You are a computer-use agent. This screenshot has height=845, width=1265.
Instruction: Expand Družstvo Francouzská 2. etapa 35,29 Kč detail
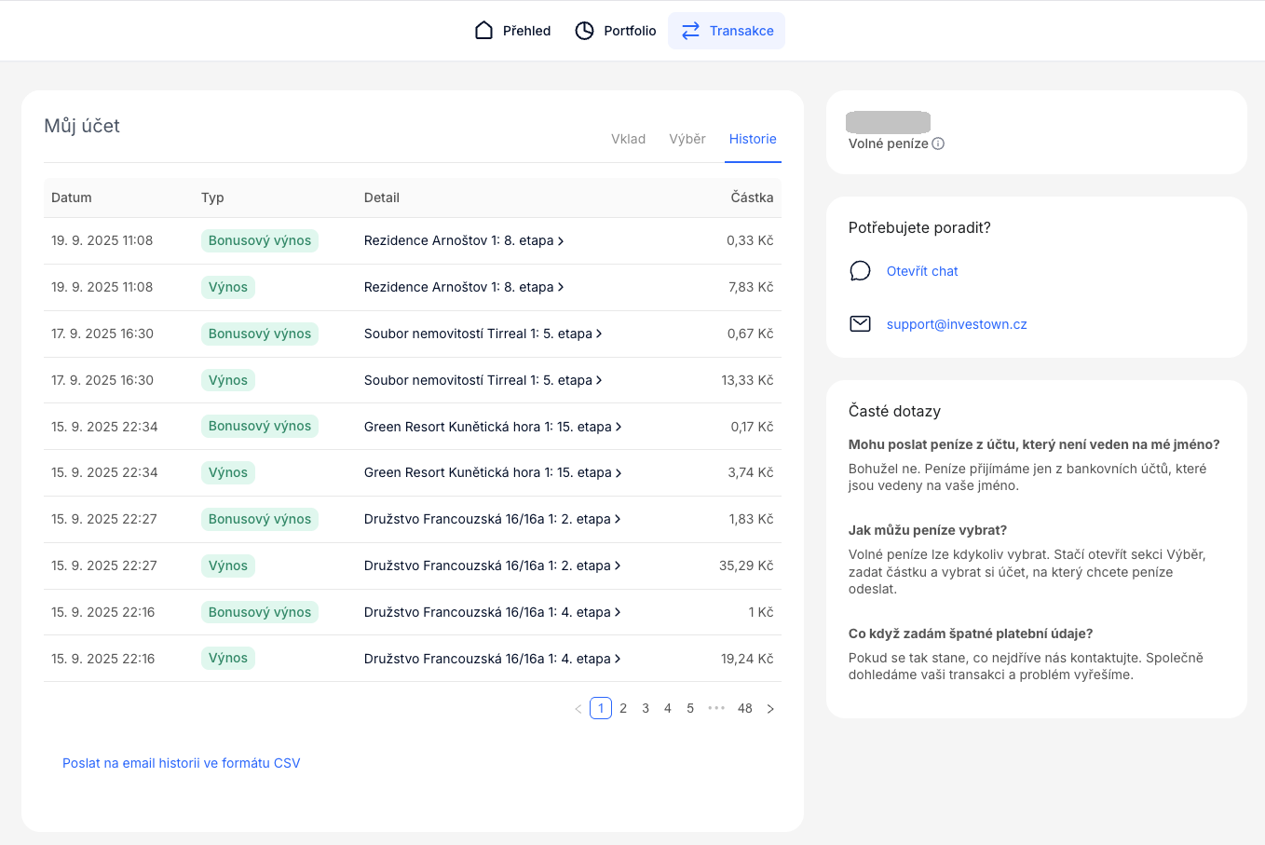tap(492, 566)
